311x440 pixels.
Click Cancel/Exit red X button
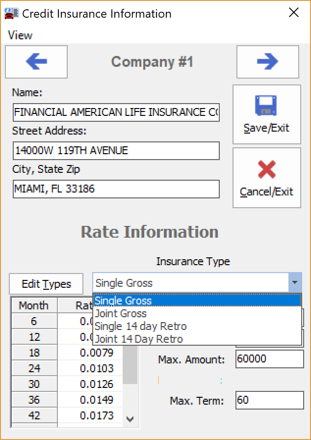[x=267, y=178]
